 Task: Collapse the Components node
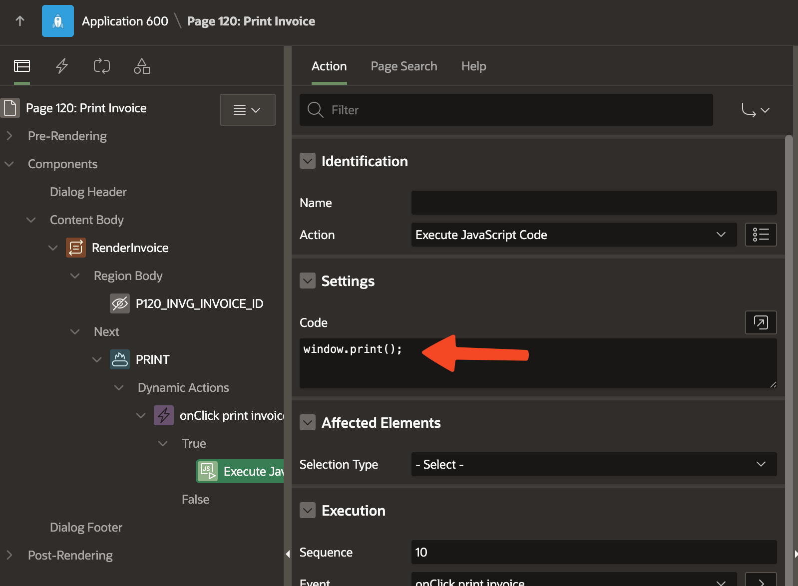(x=9, y=164)
